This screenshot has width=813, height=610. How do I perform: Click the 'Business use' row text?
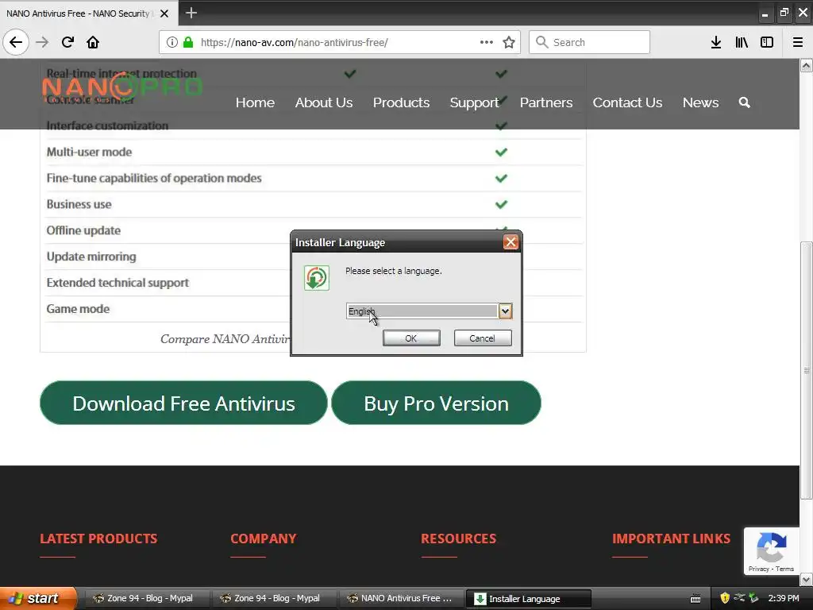coord(79,204)
